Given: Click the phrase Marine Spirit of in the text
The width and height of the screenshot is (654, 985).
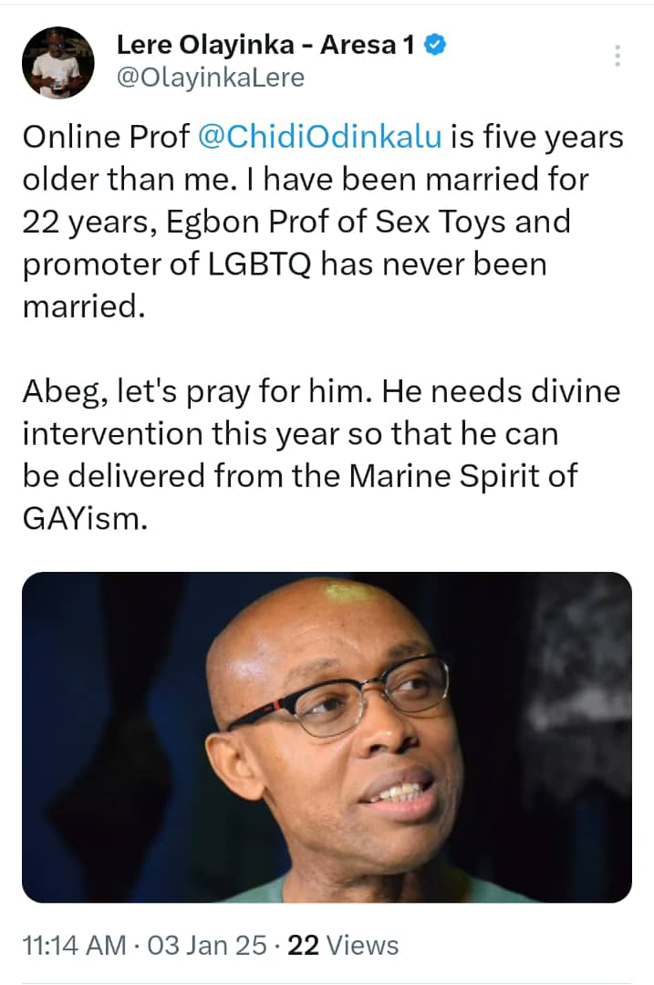Looking at the screenshot, I should (463, 475).
